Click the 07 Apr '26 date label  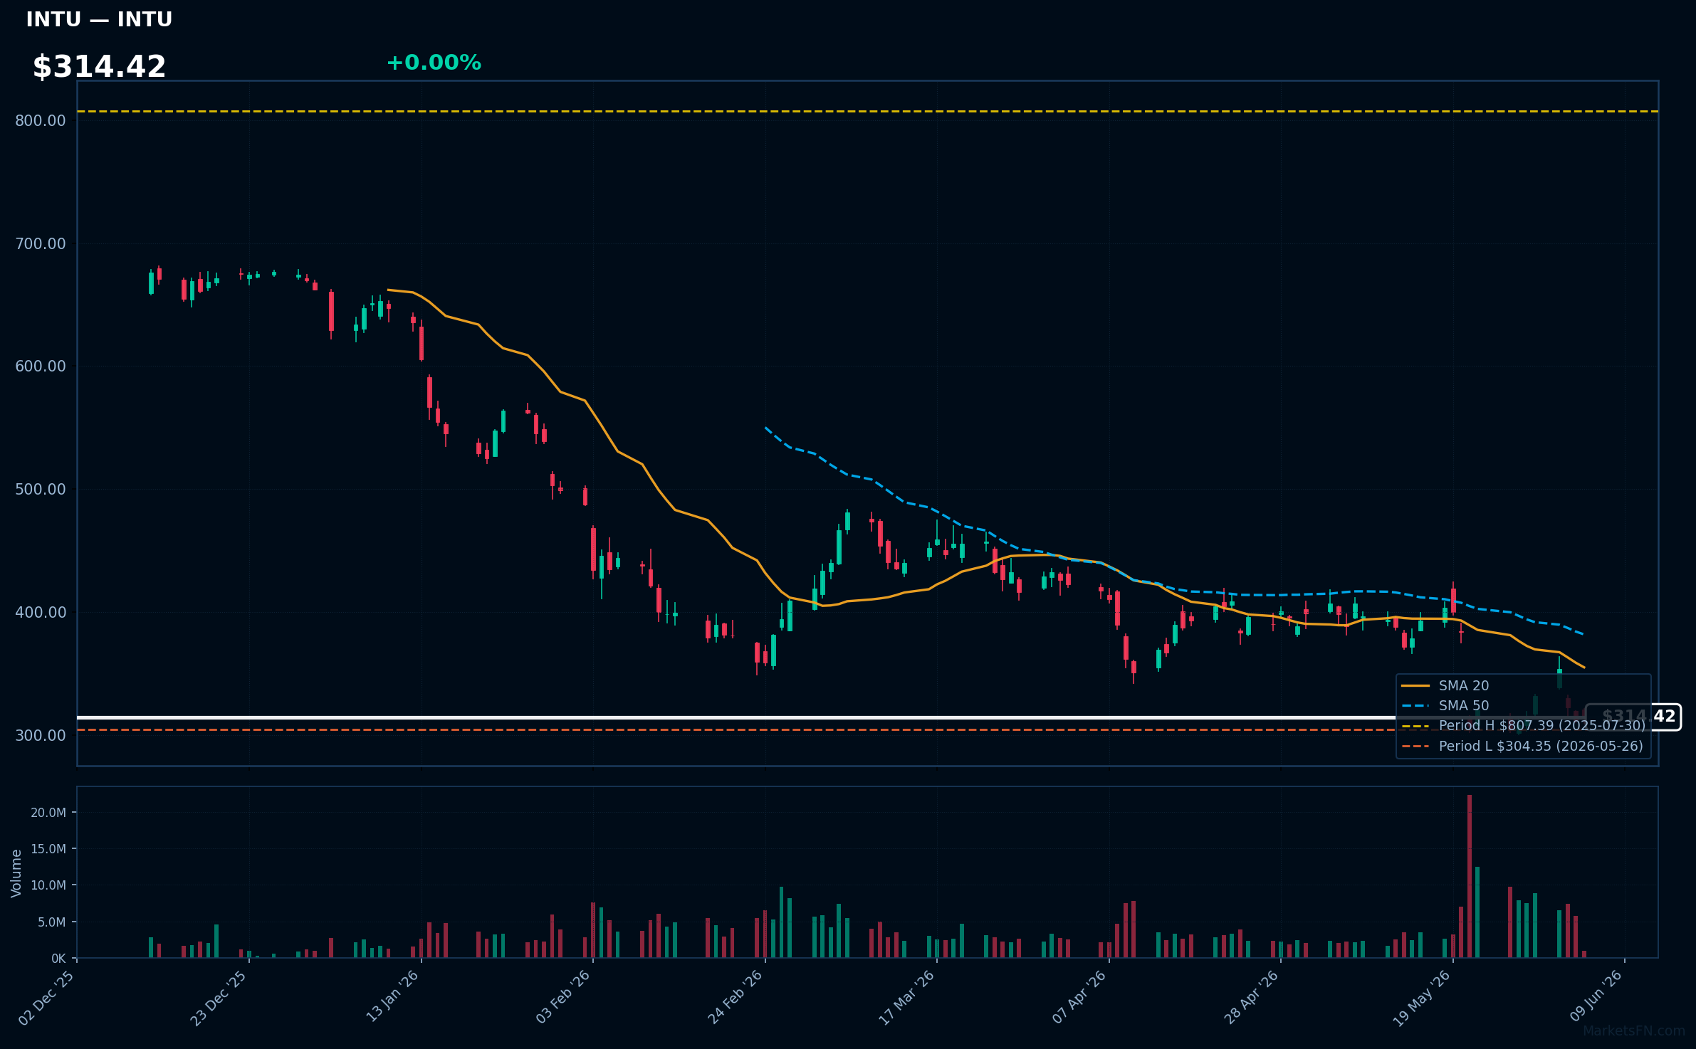[1078, 998]
